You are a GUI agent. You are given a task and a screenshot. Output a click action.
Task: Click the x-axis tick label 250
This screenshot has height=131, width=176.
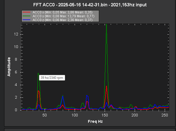click(165, 115)
